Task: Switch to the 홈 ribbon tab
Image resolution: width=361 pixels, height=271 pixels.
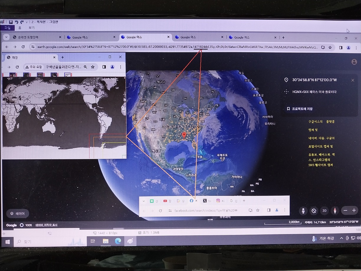Action: tap(20, 28)
